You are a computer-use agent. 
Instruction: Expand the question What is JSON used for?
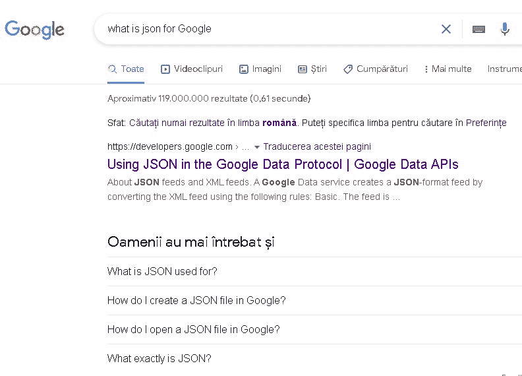coord(162,271)
